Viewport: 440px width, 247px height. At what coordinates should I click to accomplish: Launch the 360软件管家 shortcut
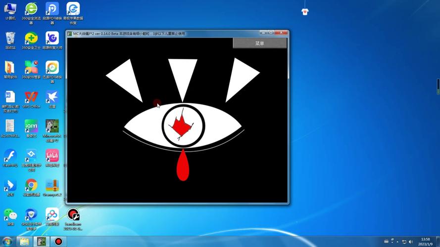pyautogui.click(x=31, y=70)
